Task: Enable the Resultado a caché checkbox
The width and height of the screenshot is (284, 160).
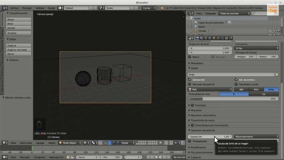Action: coord(236,84)
